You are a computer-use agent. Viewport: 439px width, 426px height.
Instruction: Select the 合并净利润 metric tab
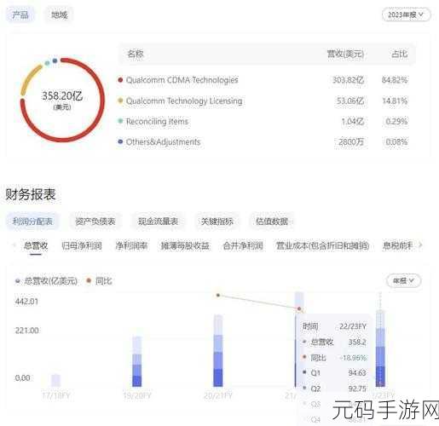(x=243, y=245)
